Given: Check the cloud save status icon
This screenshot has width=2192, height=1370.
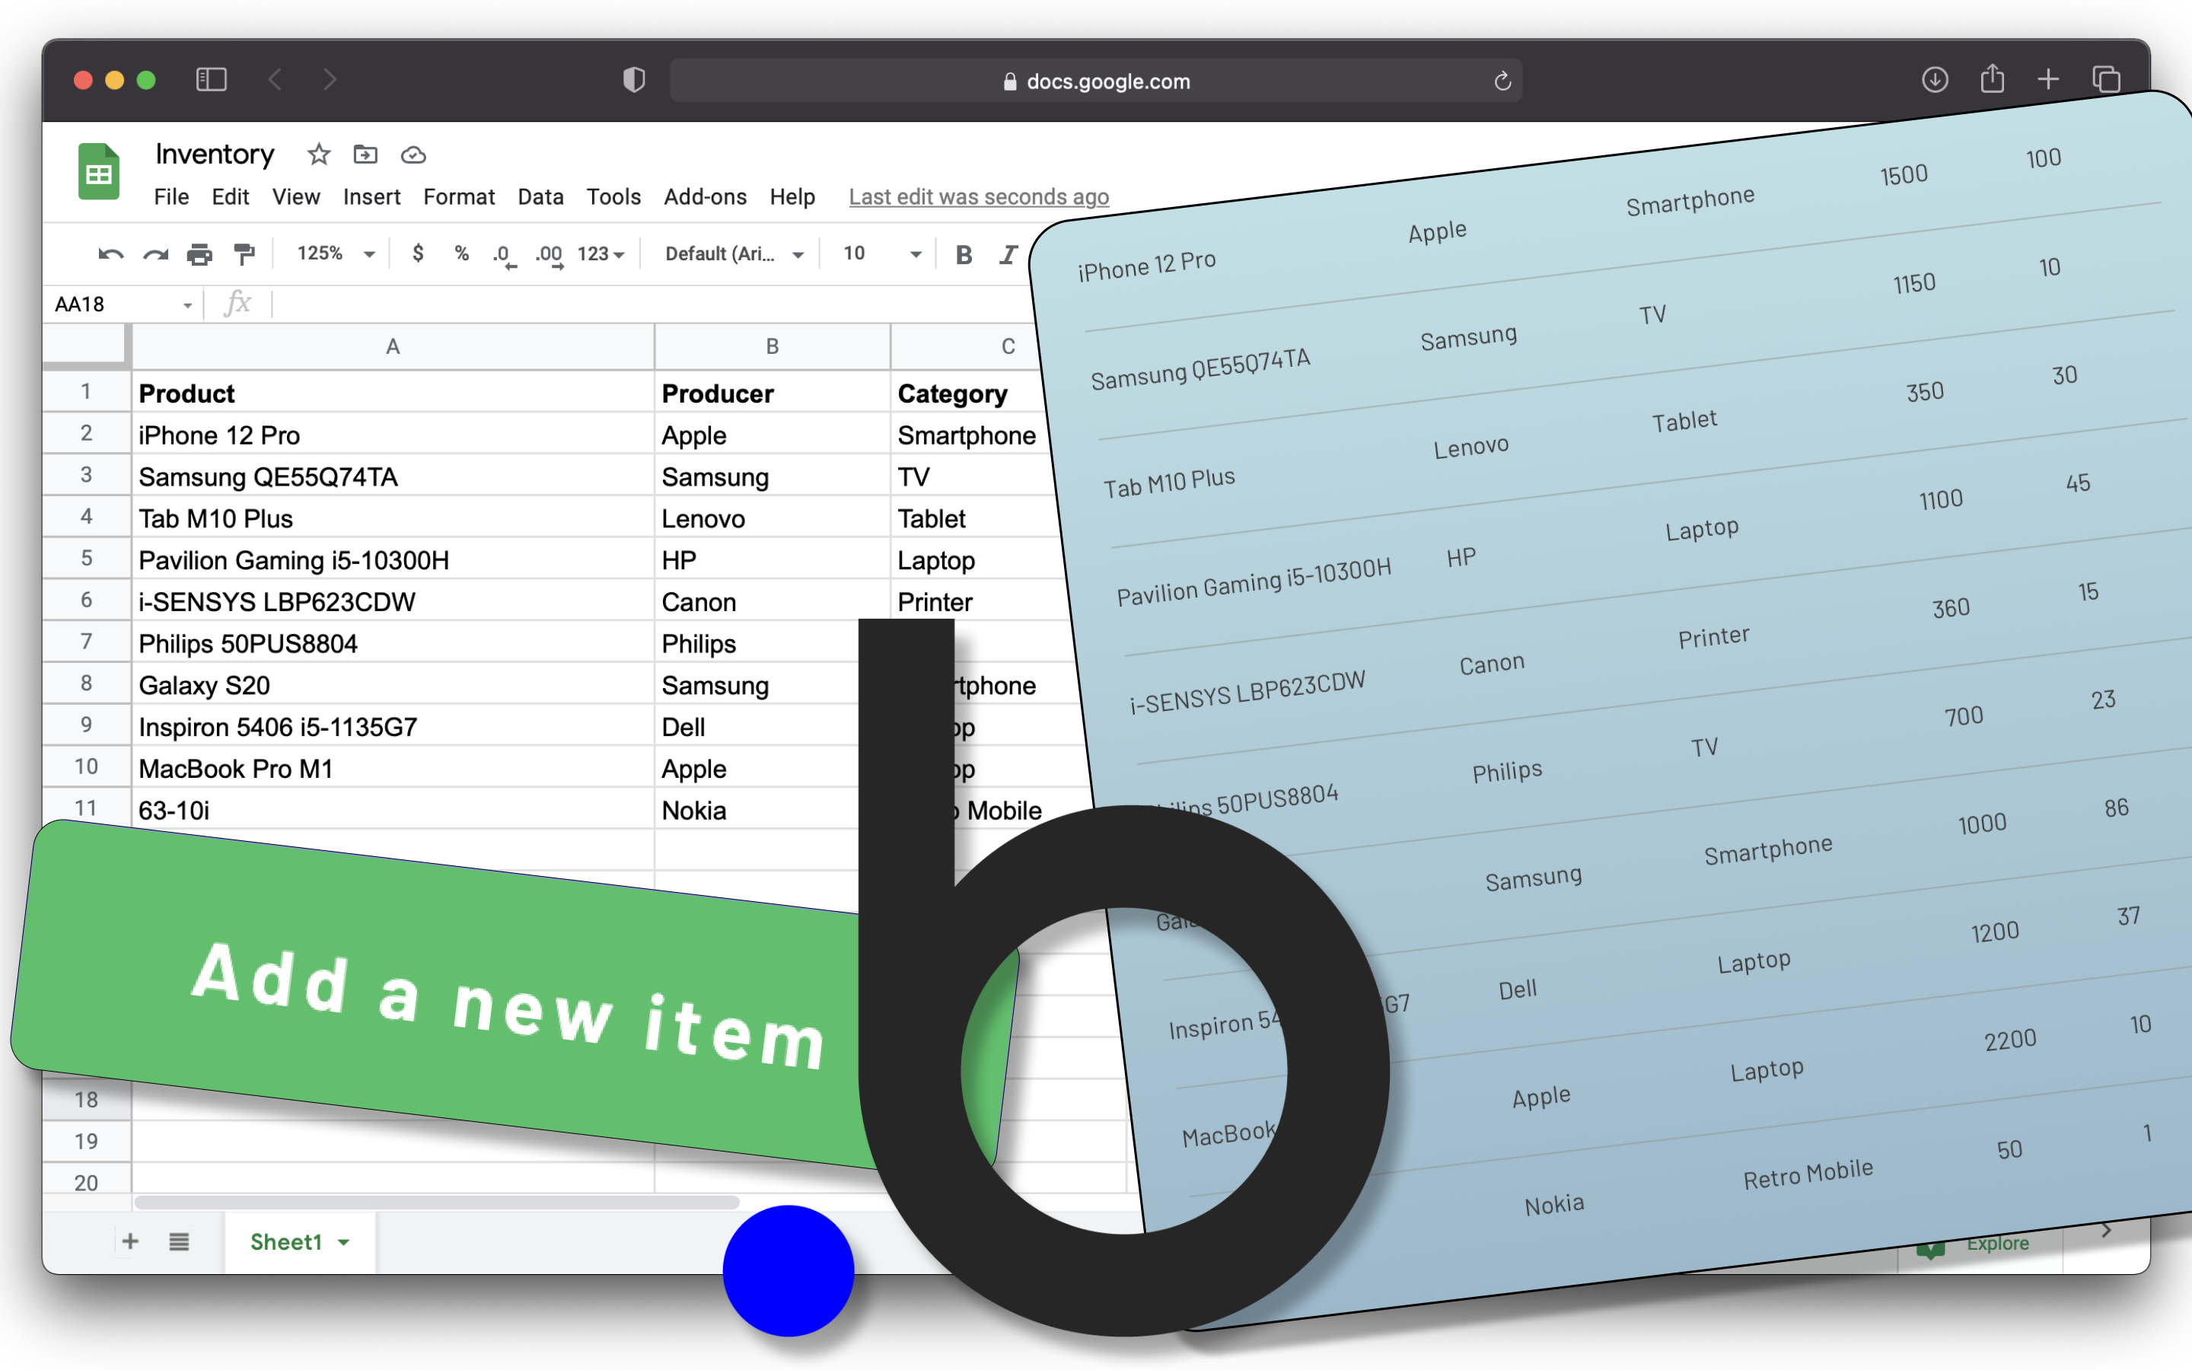Looking at the screenshot, I should pyautogui.click(x=413, y=155).
